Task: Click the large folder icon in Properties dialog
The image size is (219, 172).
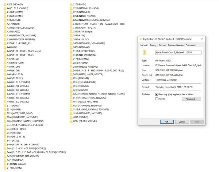Action: [144, 52]
